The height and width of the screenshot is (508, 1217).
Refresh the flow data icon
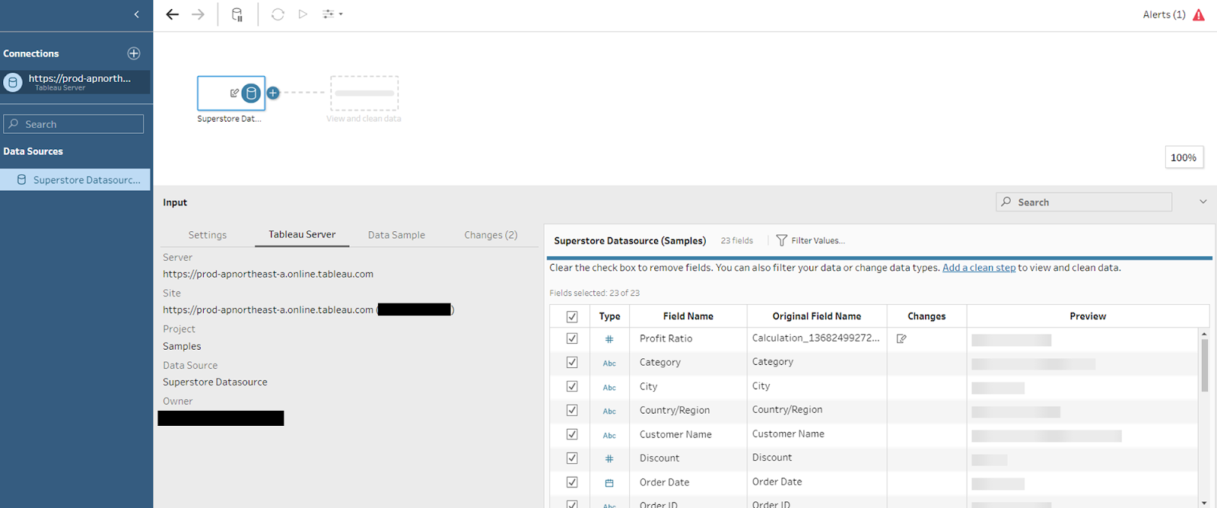[278, 14]
